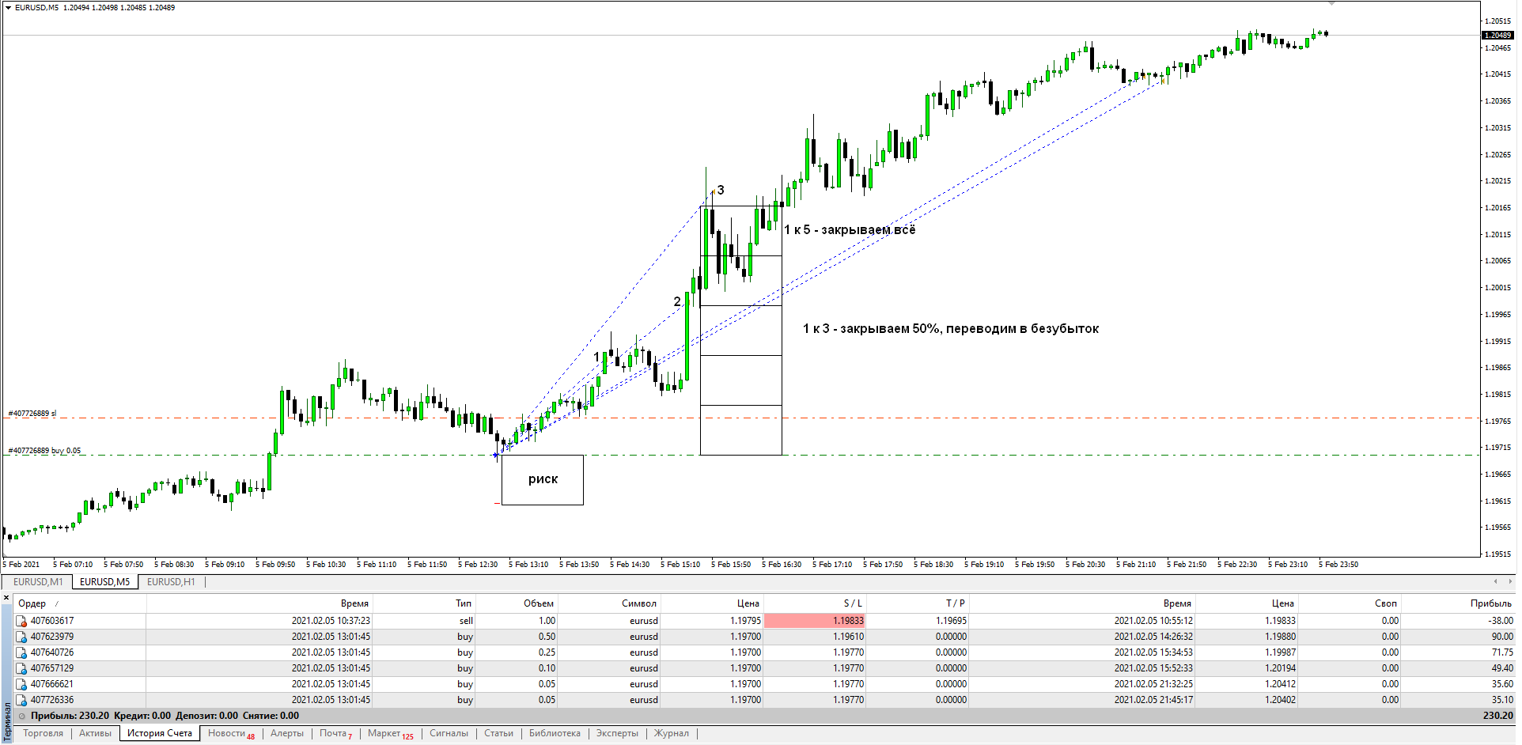
Task: Click the close price 1.20412
Action: point(1280,684)
